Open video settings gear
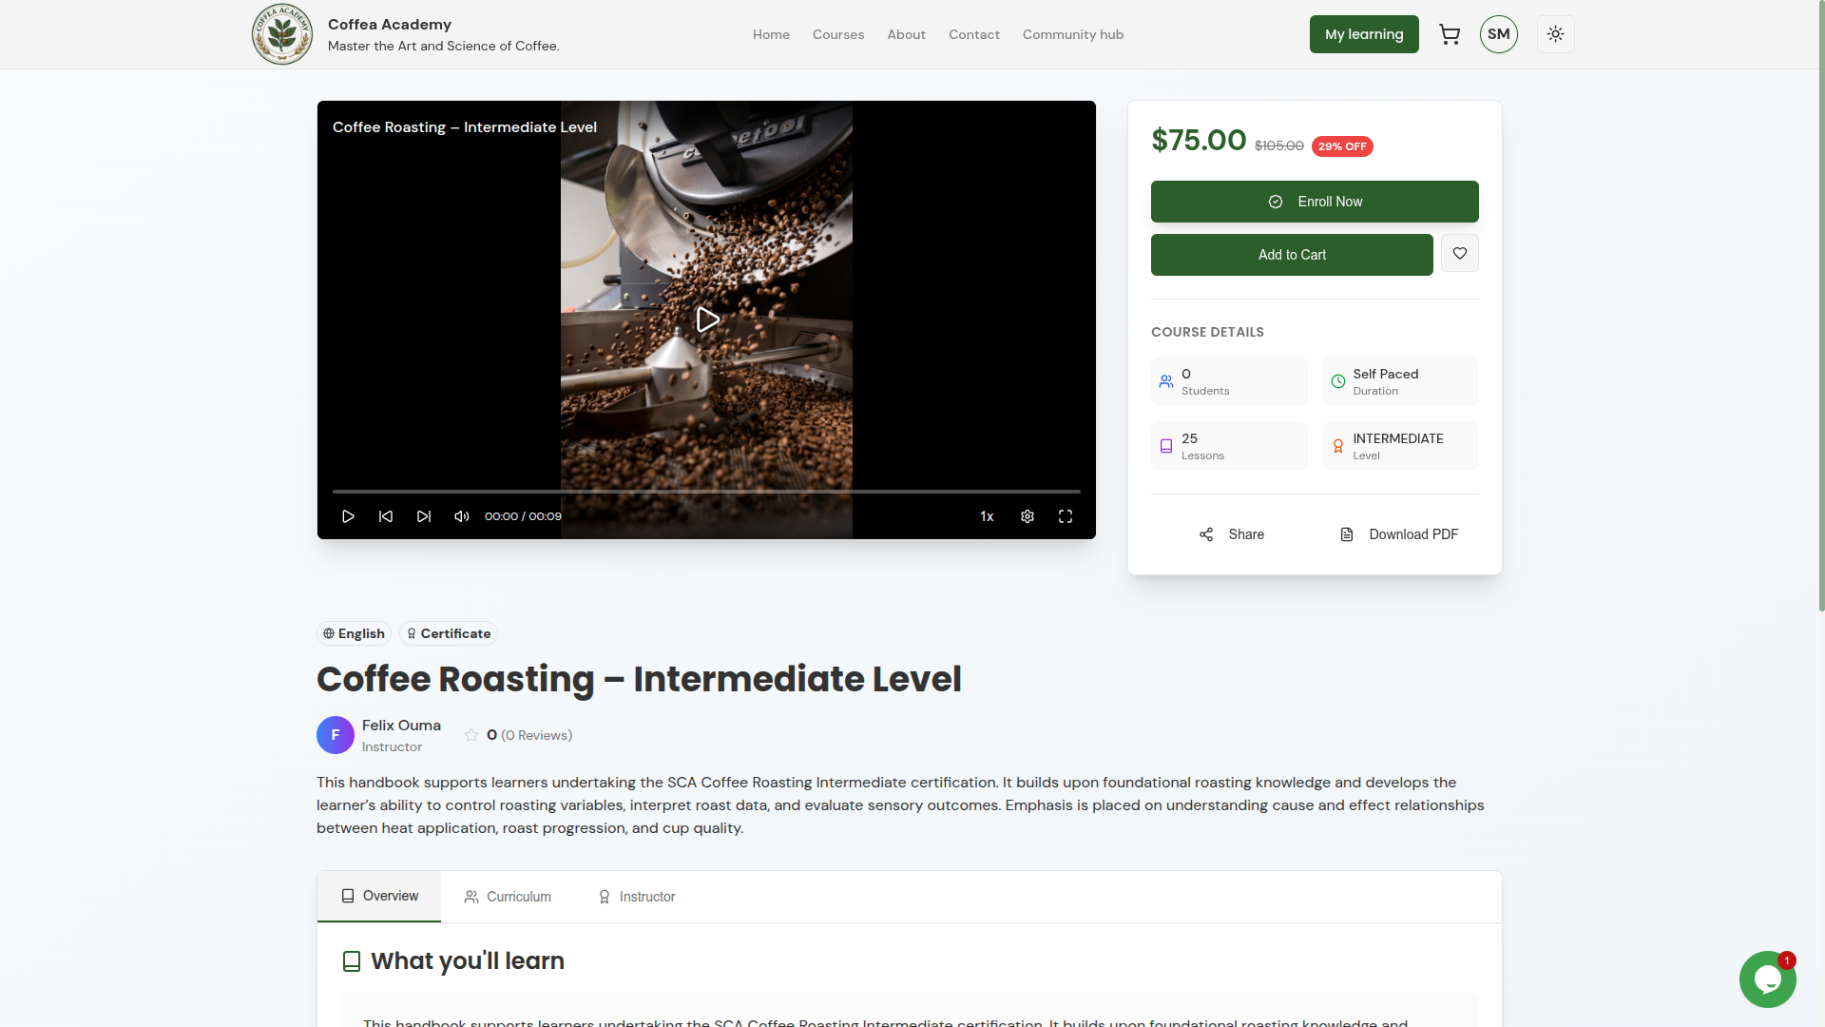Screen dimensions: 1825x1027 (1028, 516)
